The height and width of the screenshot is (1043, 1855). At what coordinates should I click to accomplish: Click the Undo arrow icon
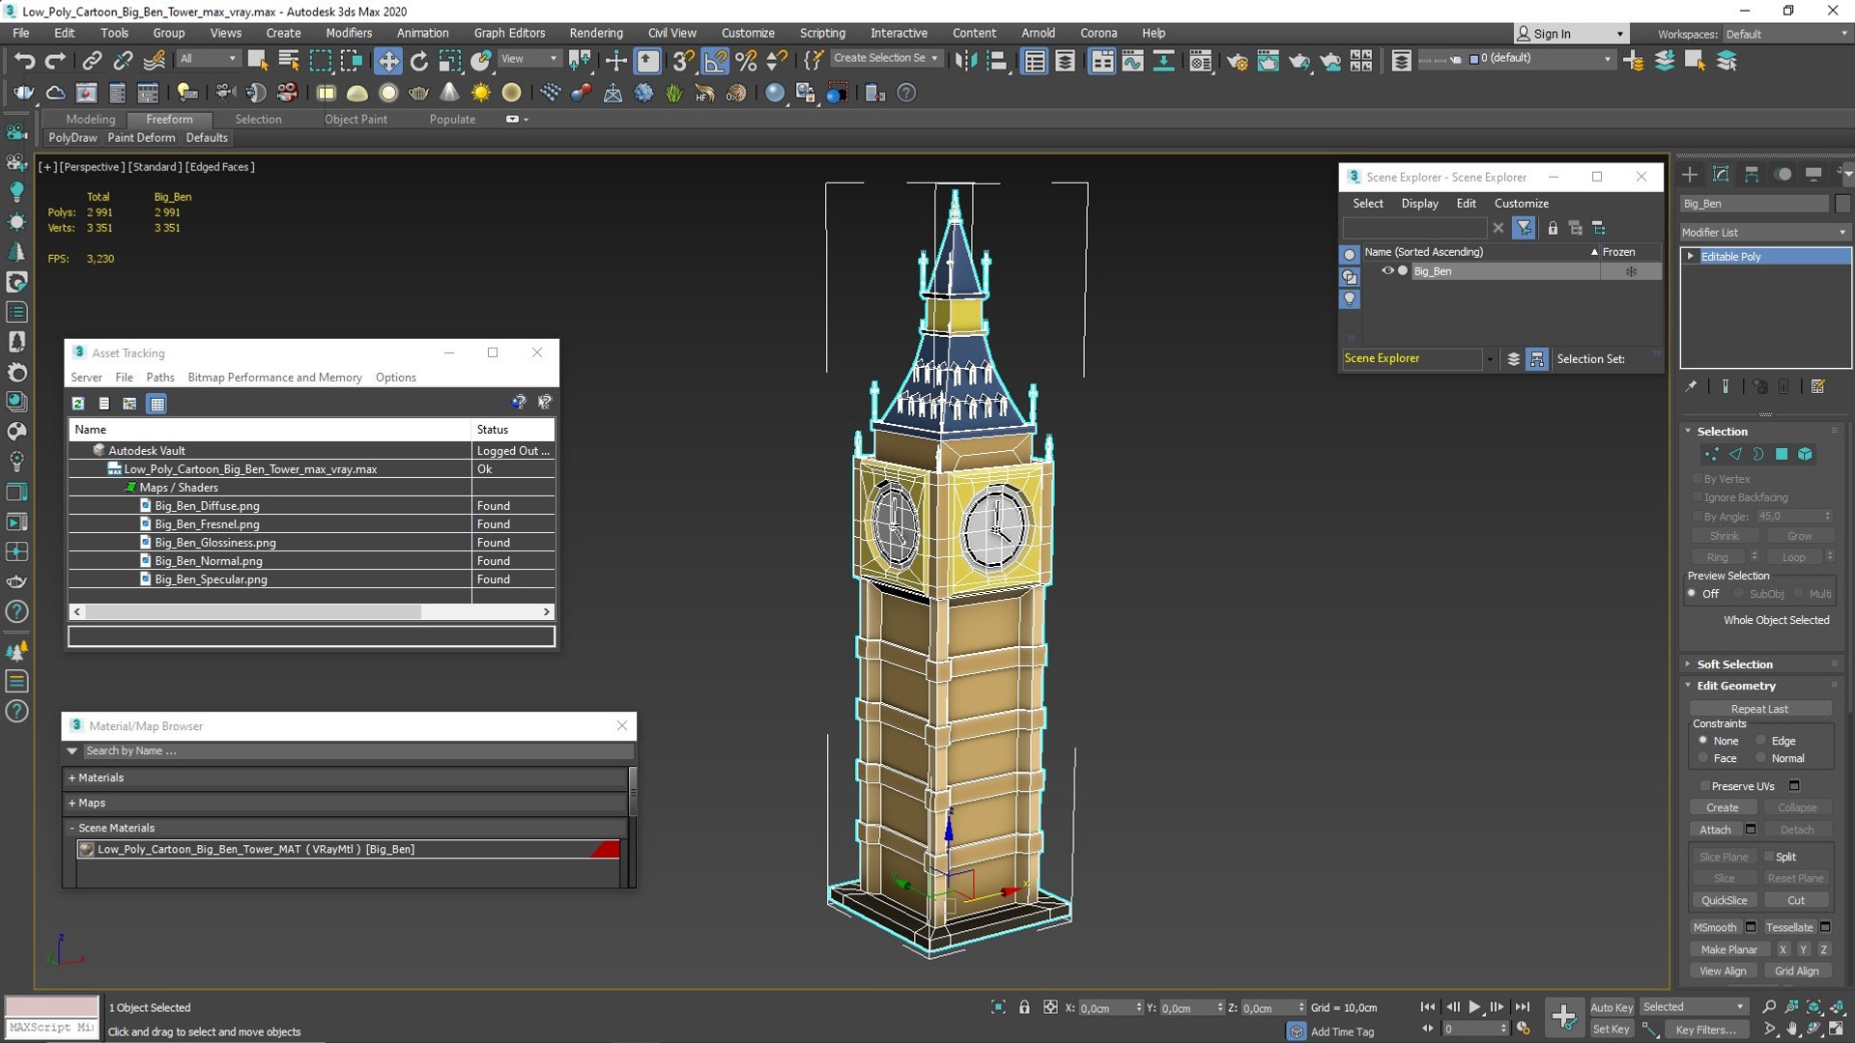click(24, 61)
